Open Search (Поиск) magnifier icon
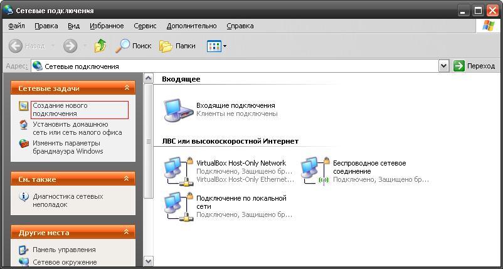Image resolution: width=503 pixels, height=269 pixels. [122, 46]
